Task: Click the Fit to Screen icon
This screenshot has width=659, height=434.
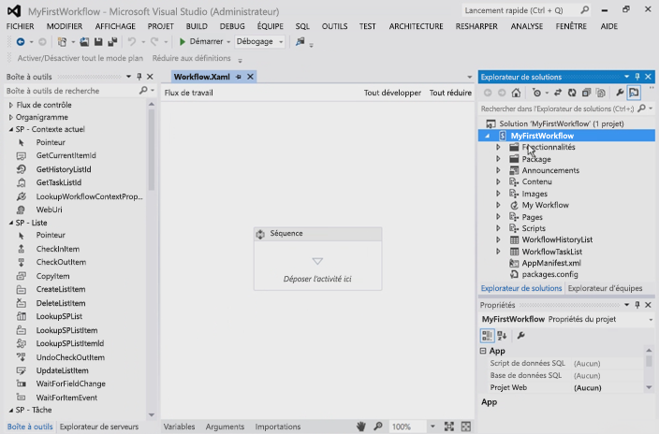Action: pos(449,427)
